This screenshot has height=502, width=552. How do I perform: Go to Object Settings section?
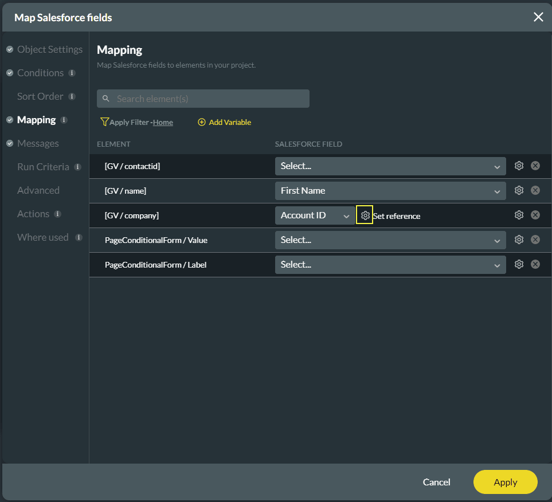[x=49, y=49]
